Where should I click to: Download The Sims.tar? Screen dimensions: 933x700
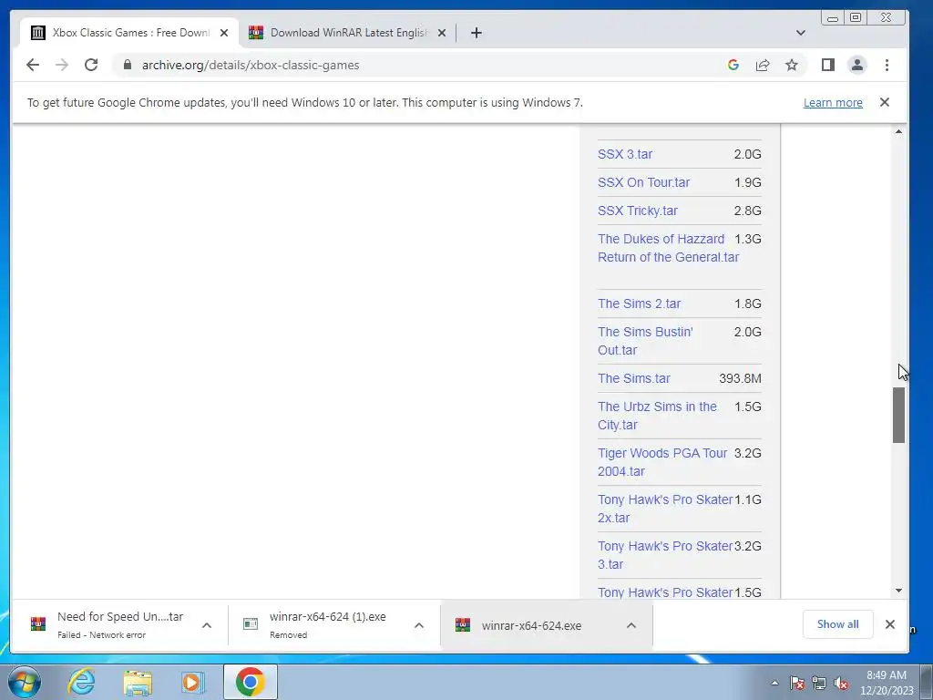[634, 378]
